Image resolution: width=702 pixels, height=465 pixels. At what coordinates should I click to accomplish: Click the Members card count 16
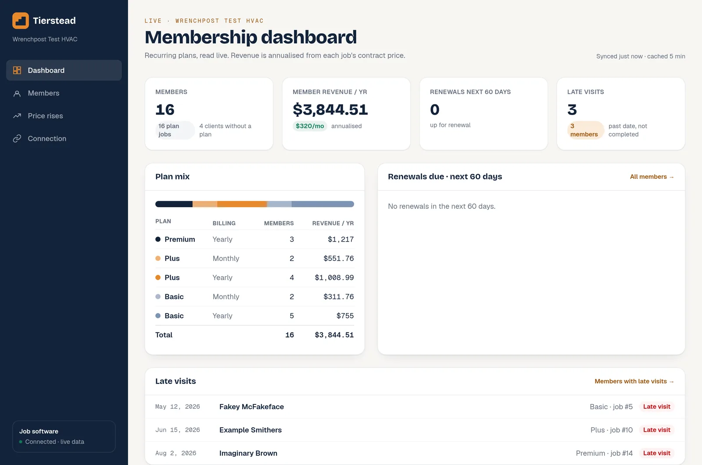point(165,110)
